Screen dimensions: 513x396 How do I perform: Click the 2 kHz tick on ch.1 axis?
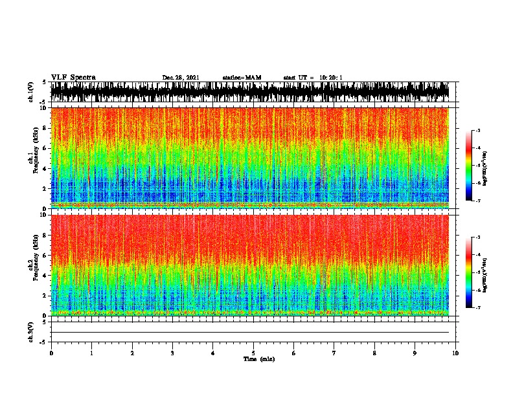click(x=45, y=188)
